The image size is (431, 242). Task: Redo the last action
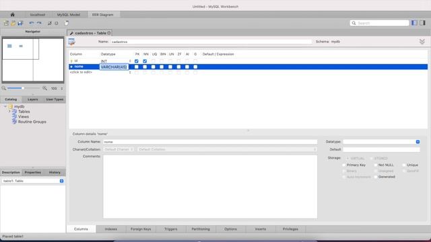(x=39, y=24)
